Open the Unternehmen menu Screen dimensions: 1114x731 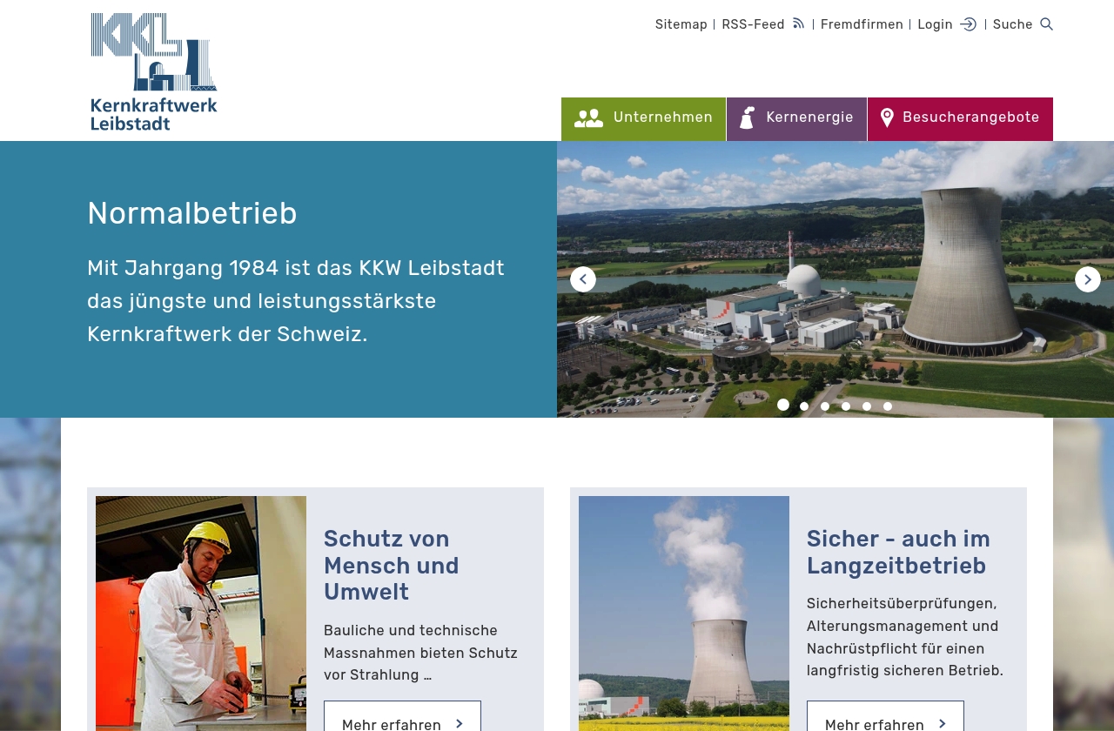pyautogui.click(x=643, y=119)
